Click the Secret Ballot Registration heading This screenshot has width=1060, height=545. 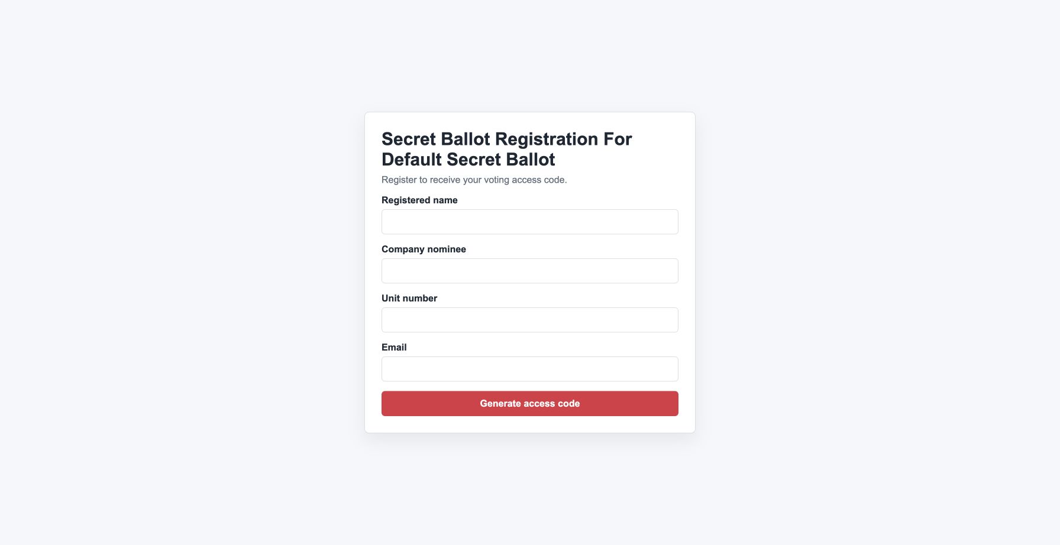pyautogui.click(x=507, y=149)
